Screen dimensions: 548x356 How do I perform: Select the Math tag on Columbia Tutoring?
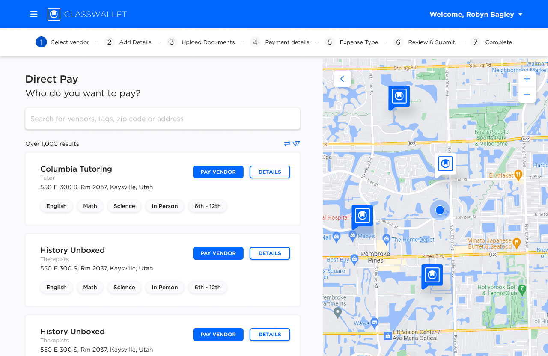90,206
